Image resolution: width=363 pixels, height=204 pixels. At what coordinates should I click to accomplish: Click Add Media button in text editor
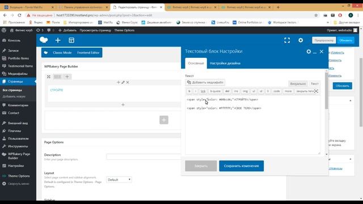tap(205, 82)
